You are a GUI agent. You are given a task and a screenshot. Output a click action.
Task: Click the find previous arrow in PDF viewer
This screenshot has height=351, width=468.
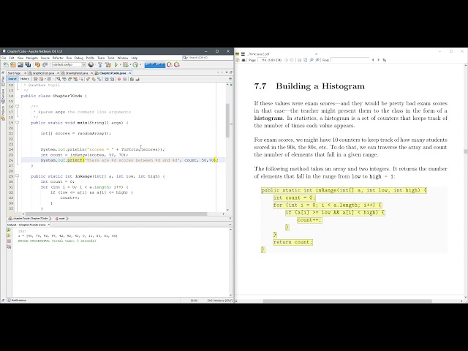373,60
